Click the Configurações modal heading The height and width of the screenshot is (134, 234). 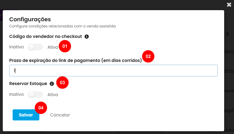tap(30, 19)
